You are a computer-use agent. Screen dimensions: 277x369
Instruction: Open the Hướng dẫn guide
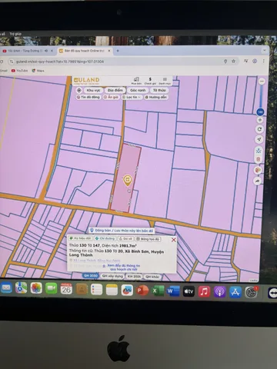tap(156, 97)
